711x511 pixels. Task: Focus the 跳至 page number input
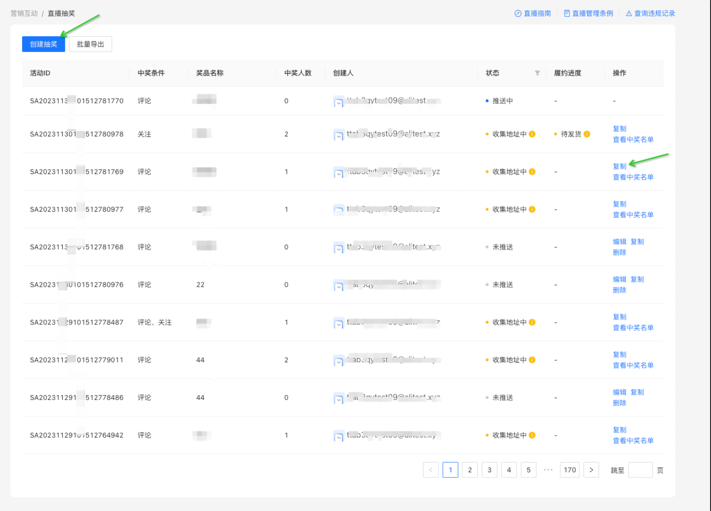click(x=640, y=470)
